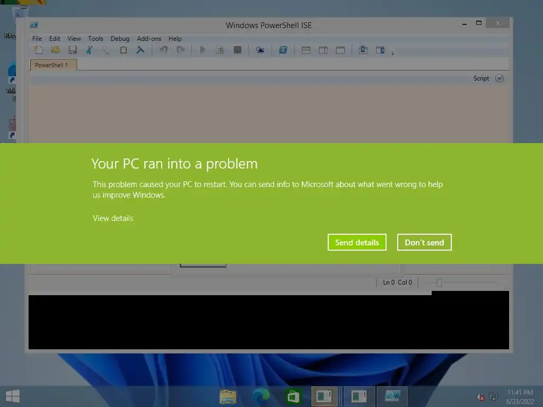The height and width of the screenshot is (407, 543).
Task: Click the Redo arrow icon
Action: coord(180,50)
